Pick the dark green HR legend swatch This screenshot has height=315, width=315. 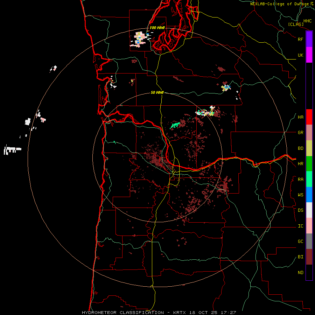coord(309,164)
